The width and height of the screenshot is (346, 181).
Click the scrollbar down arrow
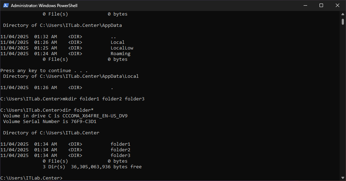click(x=343, y=178)
